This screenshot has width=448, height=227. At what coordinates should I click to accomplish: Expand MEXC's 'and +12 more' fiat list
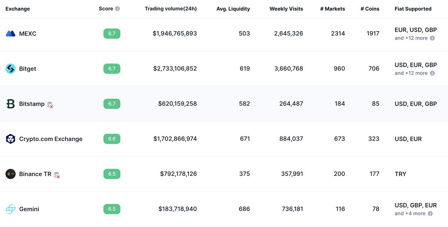(411, 38)
